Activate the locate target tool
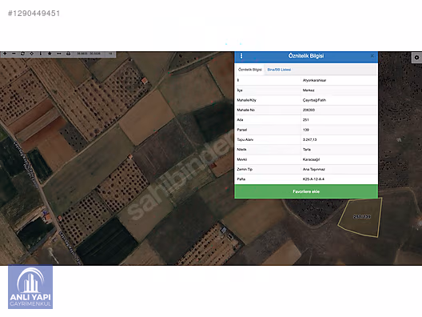 pyautogui.click(x=31, y=54)
